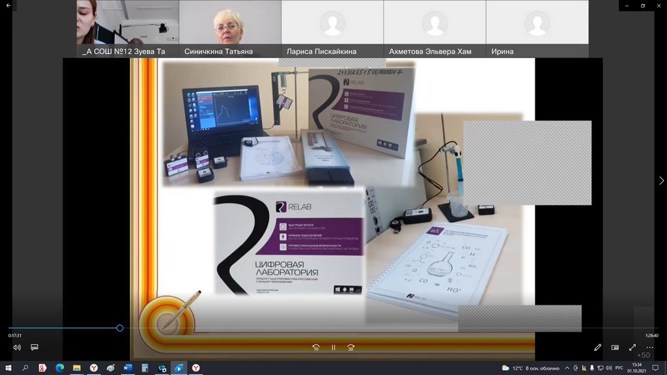Switch input language РУС

click(x=619, y=368)
